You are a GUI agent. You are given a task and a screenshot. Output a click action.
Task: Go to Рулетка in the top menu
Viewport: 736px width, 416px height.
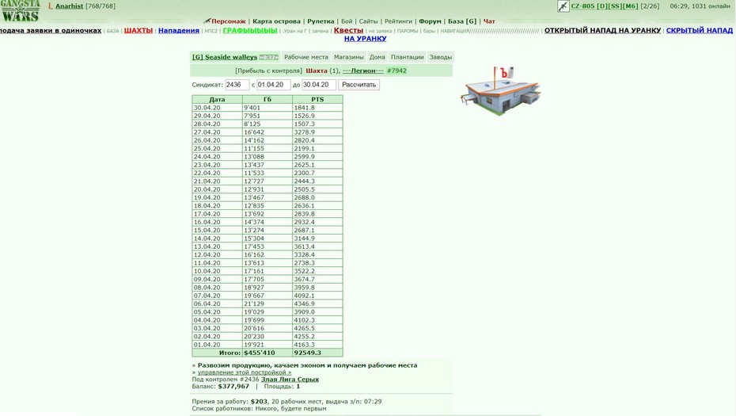pos(321,21)
